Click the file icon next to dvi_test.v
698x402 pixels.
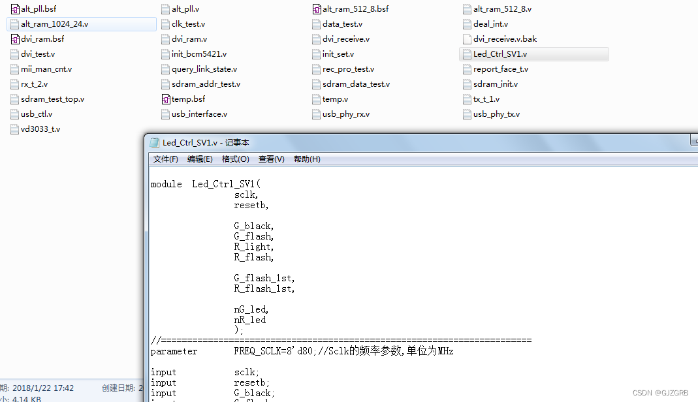pyautogui.click(x=14, y=54)
